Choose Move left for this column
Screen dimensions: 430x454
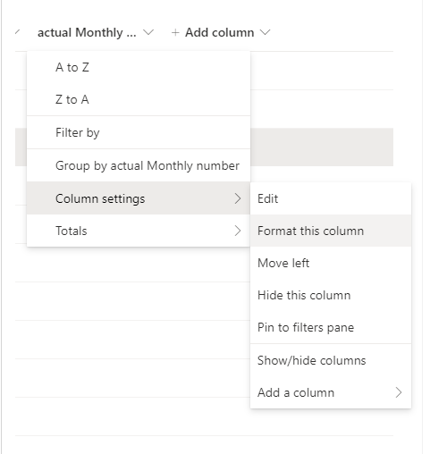click(x=331, y=263)
